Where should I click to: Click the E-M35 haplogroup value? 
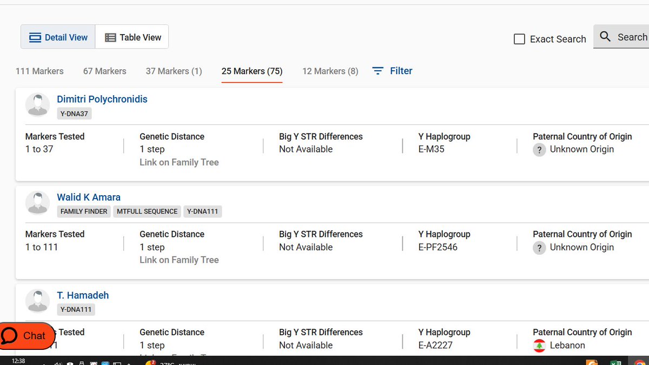[x=431, y=149]
